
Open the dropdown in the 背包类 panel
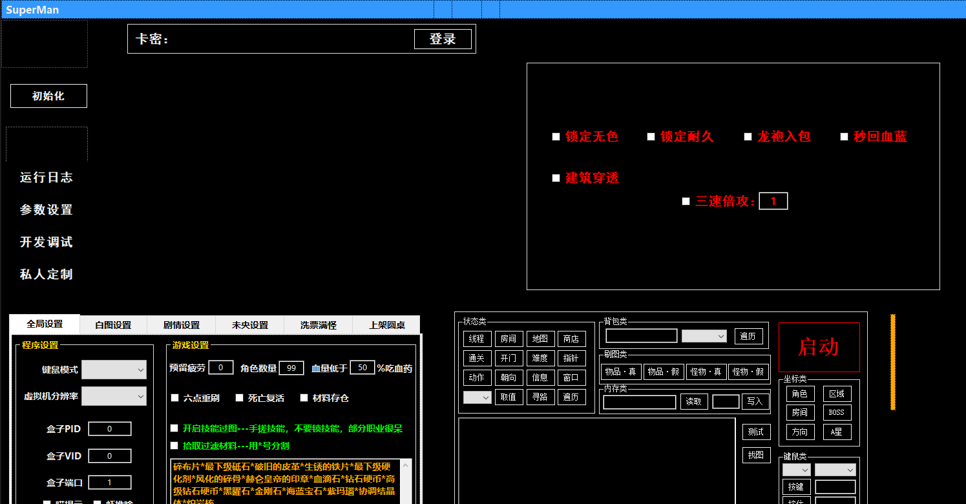point(704,335)
